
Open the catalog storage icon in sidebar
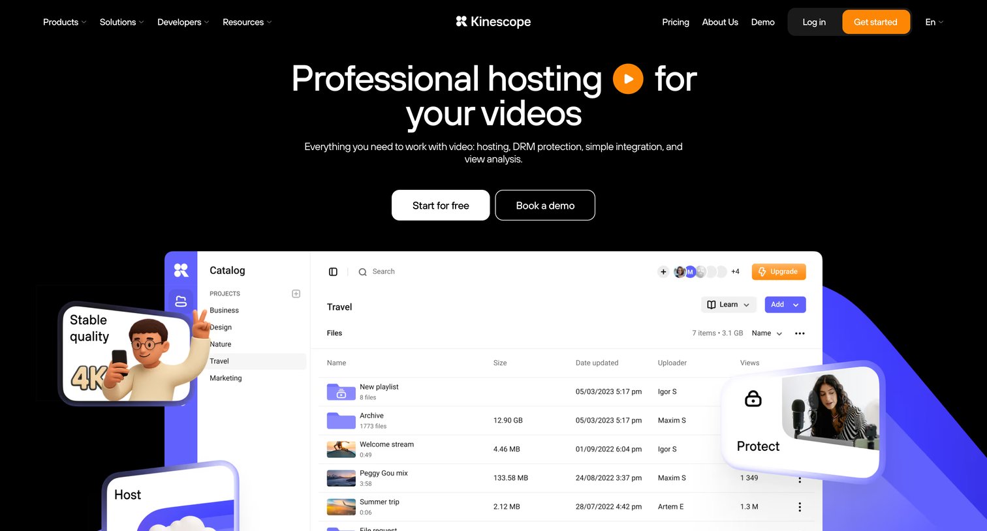point(181,301)
